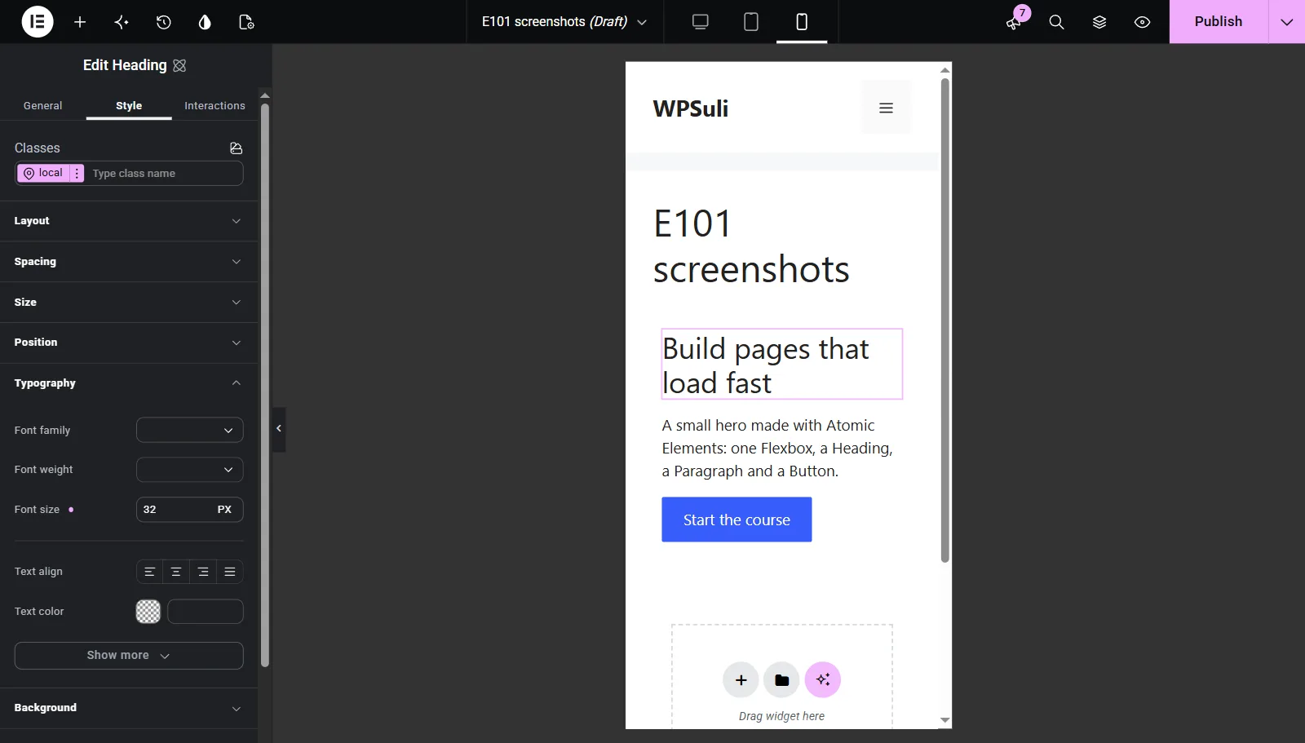Viewport: 1305px width, 743px height.
Task: Open revision history icon
Action: (163, 22)
